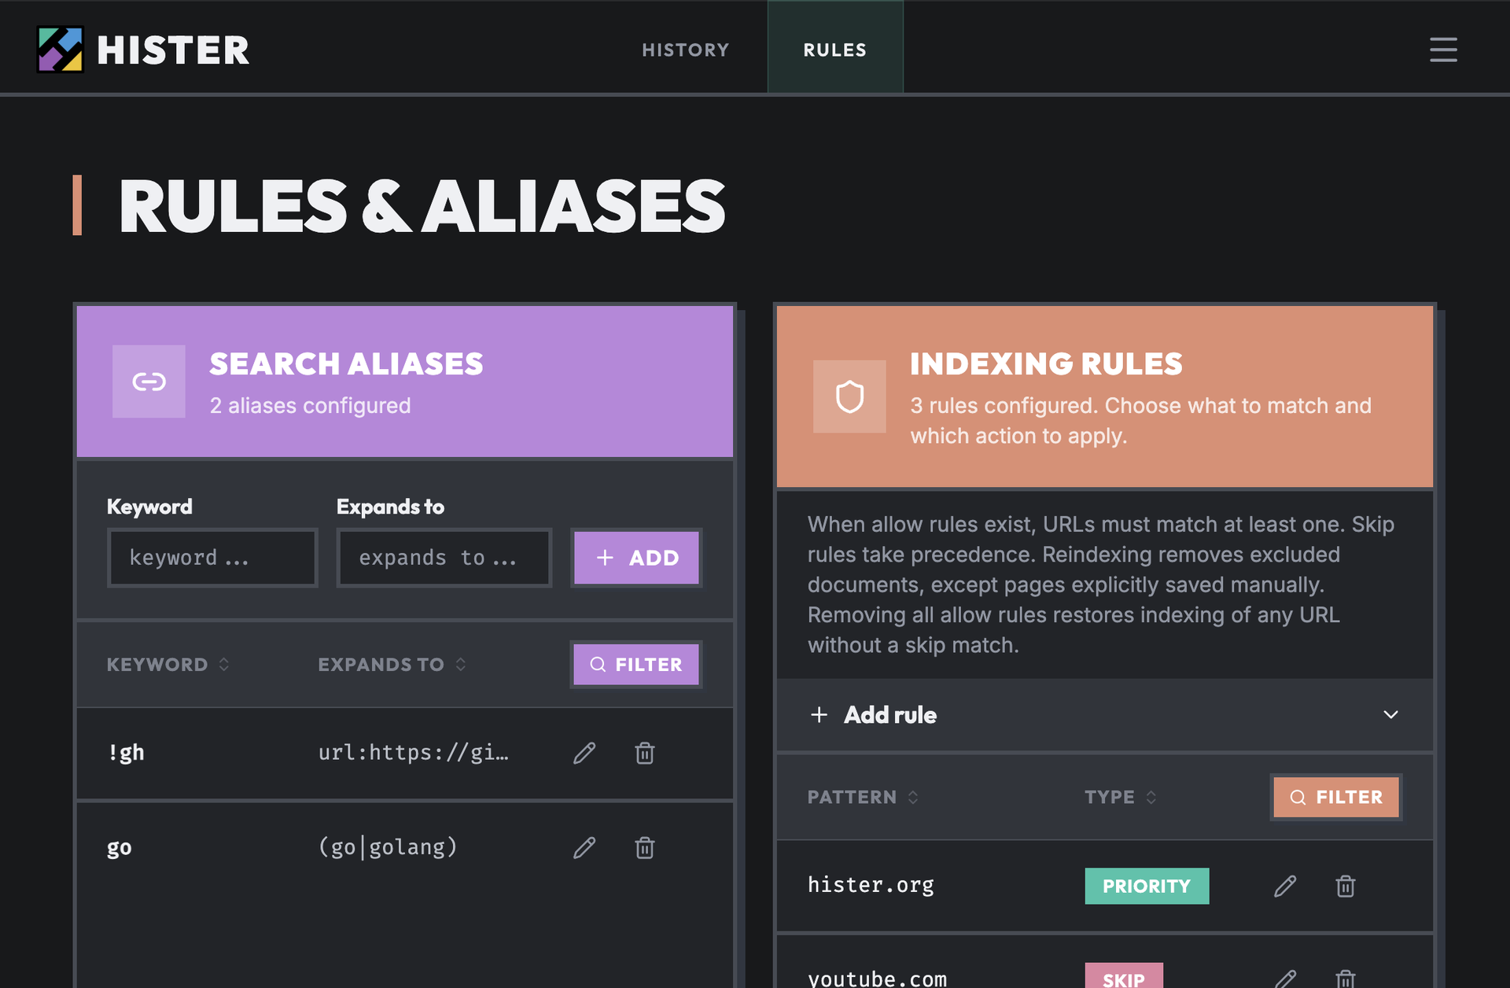
Task: Select the !gh keyword text
Action: point(126,753)
